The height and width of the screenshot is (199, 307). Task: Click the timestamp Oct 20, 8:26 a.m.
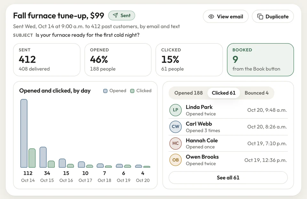267,127
